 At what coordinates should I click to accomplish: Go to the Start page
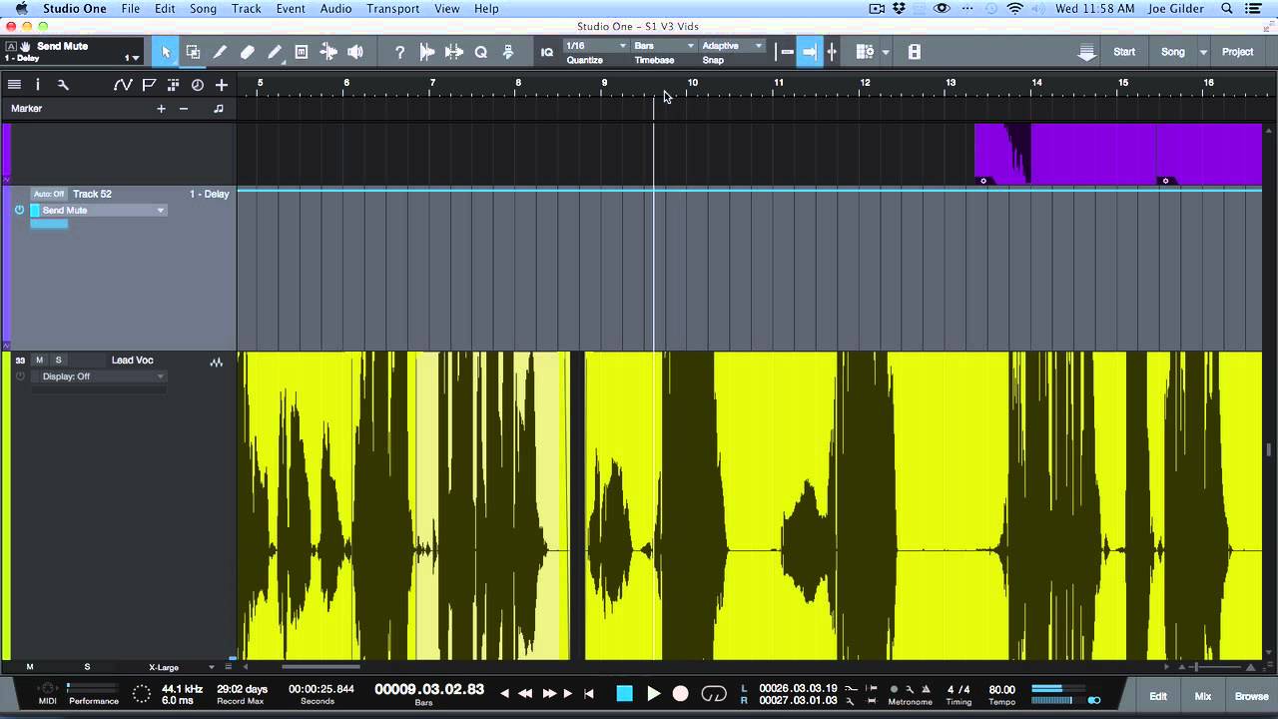(1124, 52)
